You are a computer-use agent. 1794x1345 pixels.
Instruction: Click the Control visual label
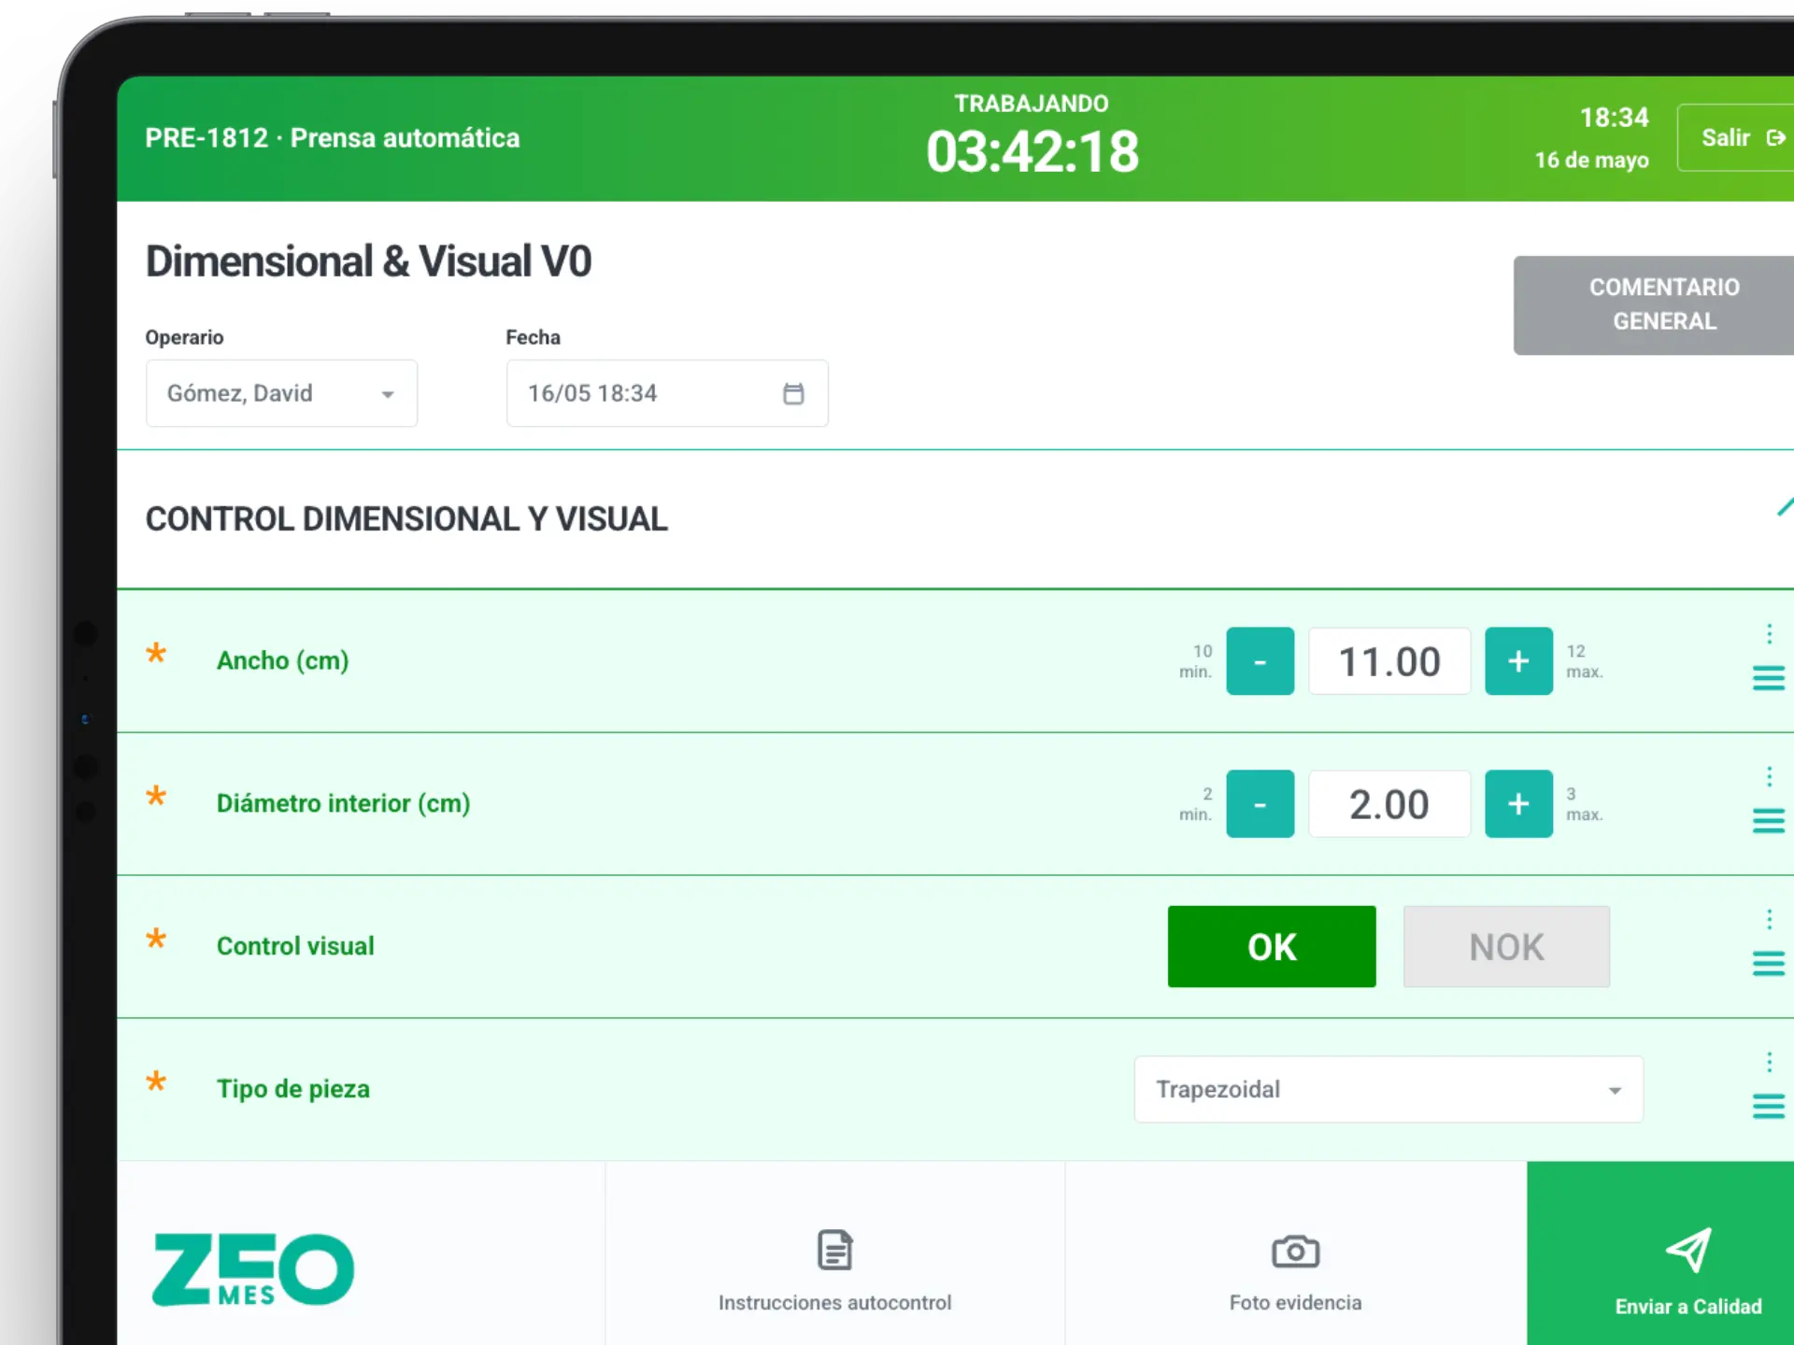[x=295, y=946]
